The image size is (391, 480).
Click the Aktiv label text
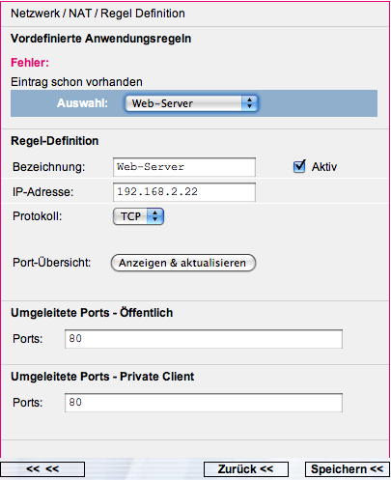point(324,167)
